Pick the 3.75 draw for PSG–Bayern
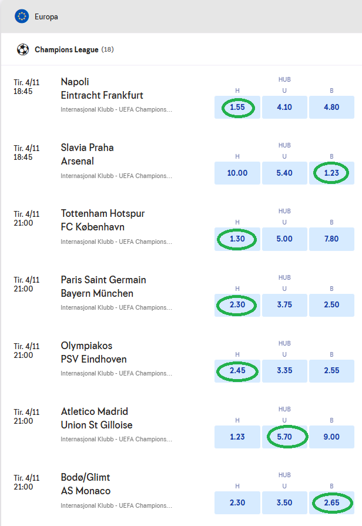This screenshot has width=362, height=526. 284,305
